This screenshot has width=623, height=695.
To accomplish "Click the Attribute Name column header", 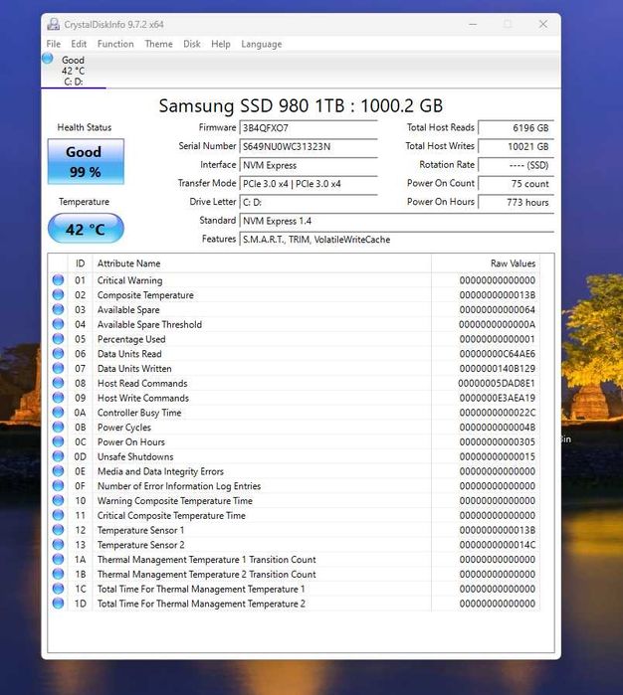I will (x=262, y=263).
